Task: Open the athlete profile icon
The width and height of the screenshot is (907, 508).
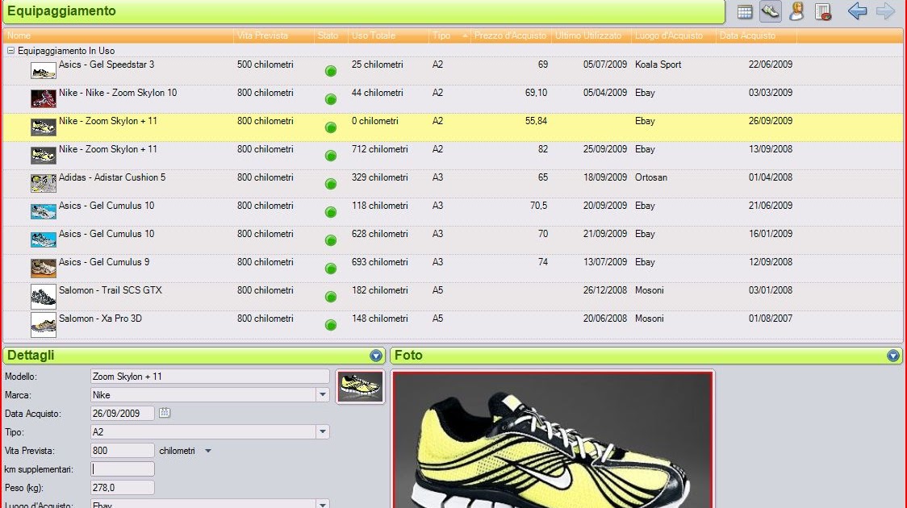Action: click(797, 11)
